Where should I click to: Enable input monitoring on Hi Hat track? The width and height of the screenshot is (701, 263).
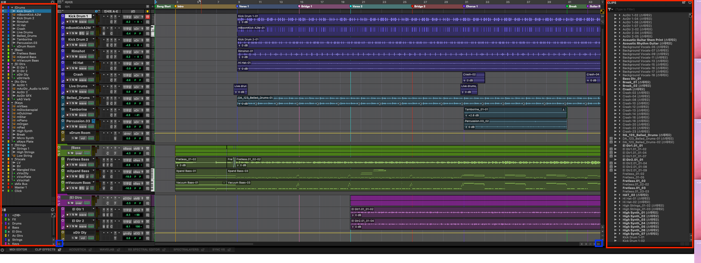(70, 68)
